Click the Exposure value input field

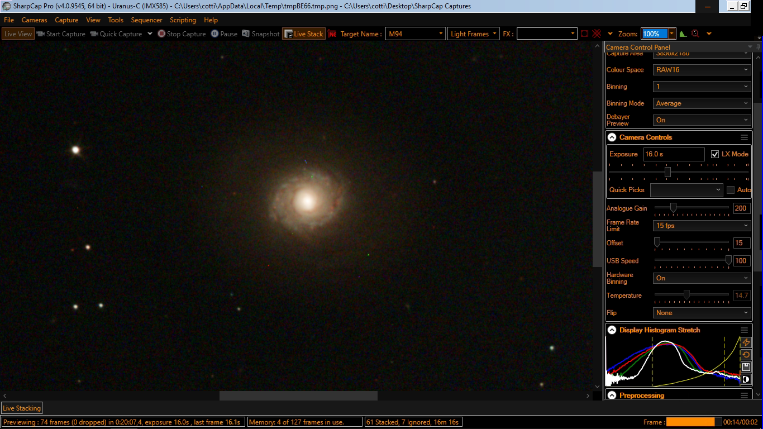[674, 154]
